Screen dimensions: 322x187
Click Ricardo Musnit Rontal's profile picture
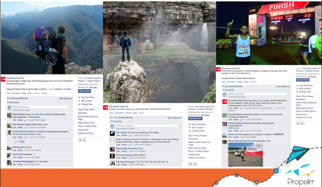pos(225,115)
